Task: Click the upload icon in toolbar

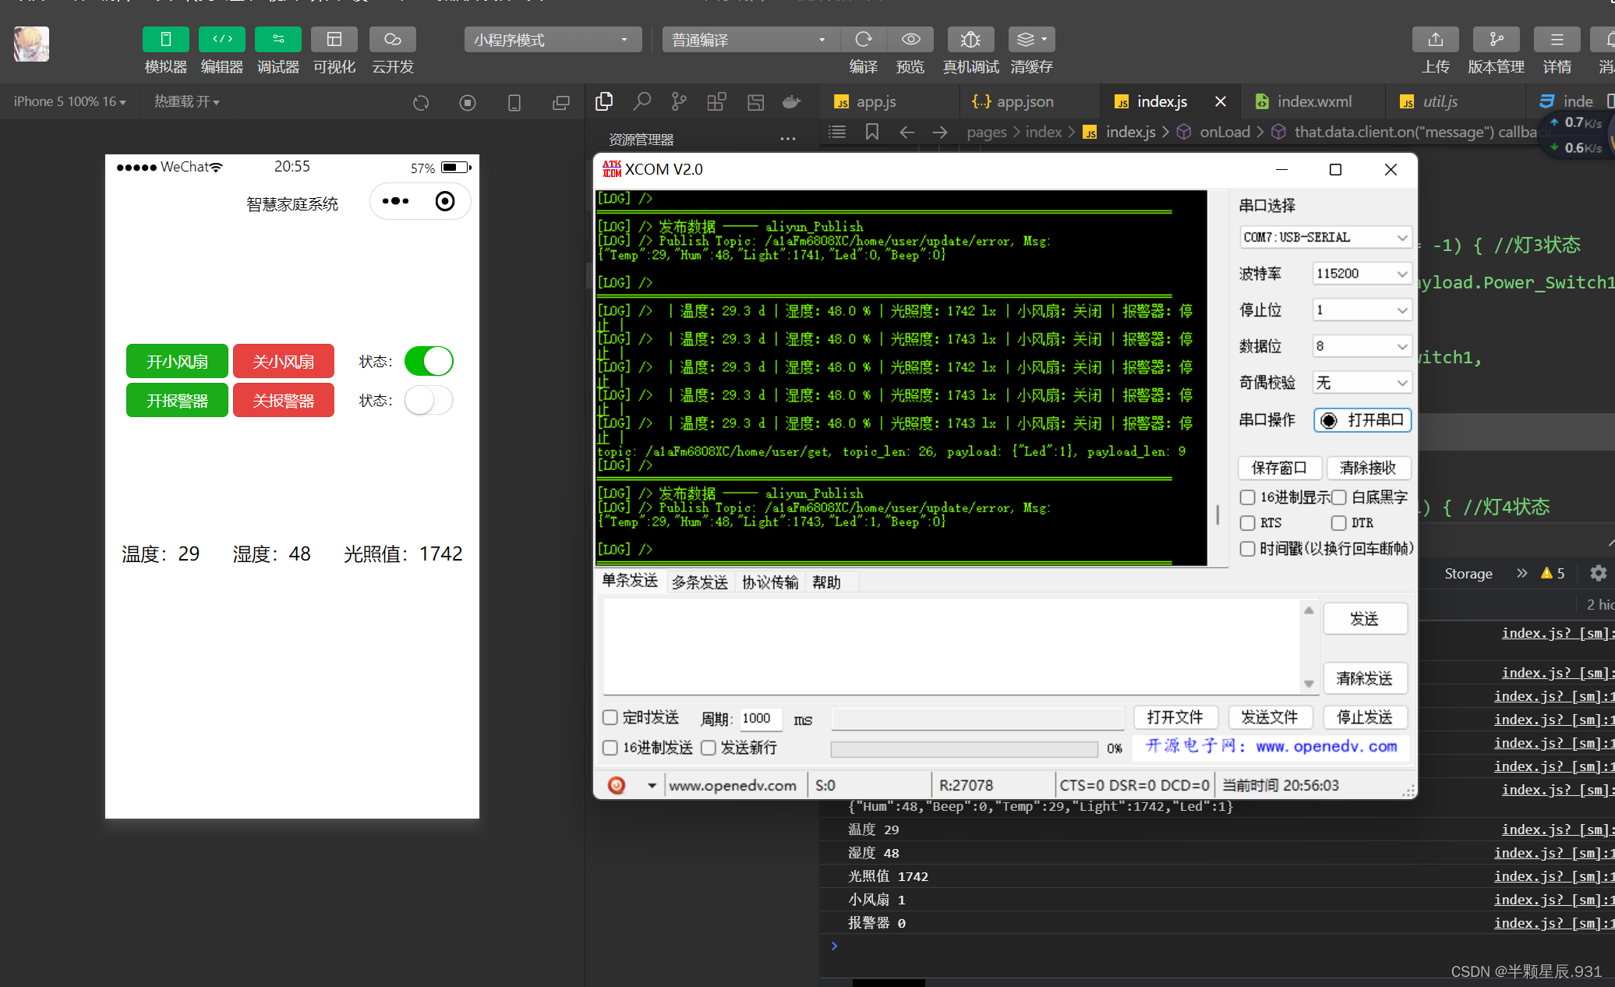Action: click(1435, 40)
